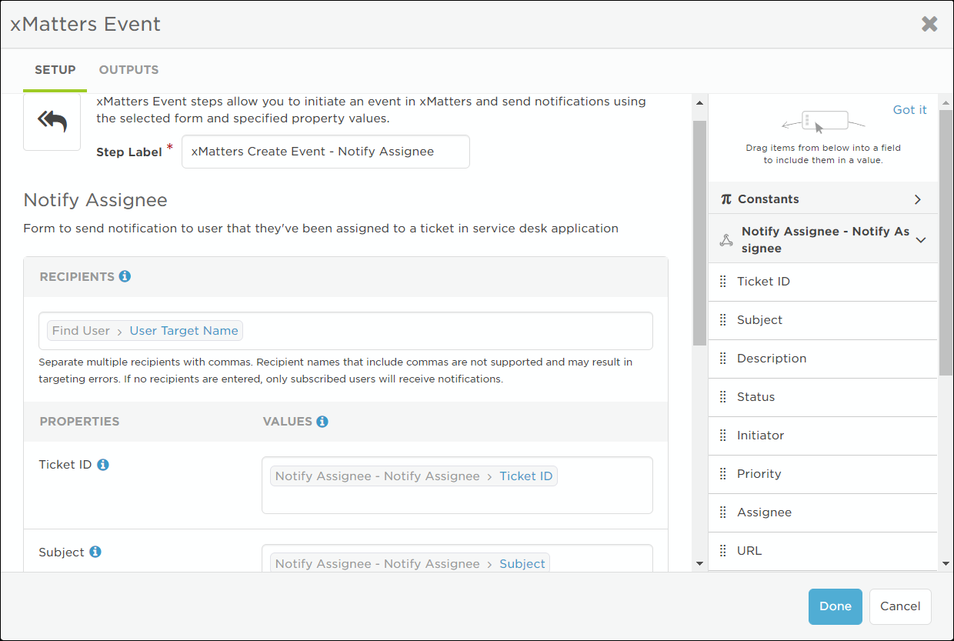Switch to the Setup tab

tap(55, 70)
